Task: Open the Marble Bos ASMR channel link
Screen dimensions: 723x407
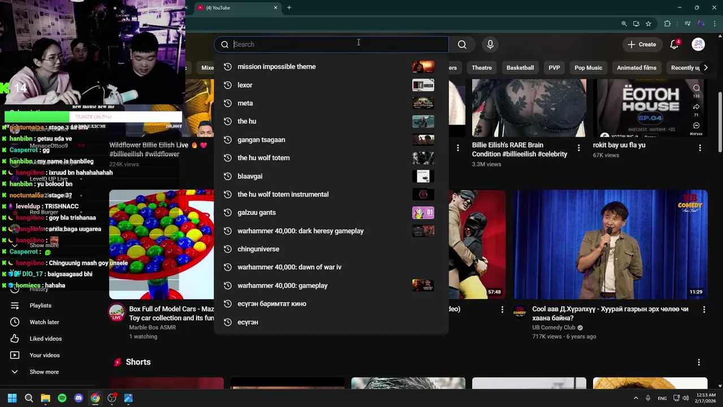Action: tap(153, 328)
